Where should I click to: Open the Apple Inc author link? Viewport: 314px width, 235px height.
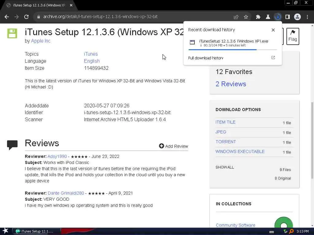point(41,41)
